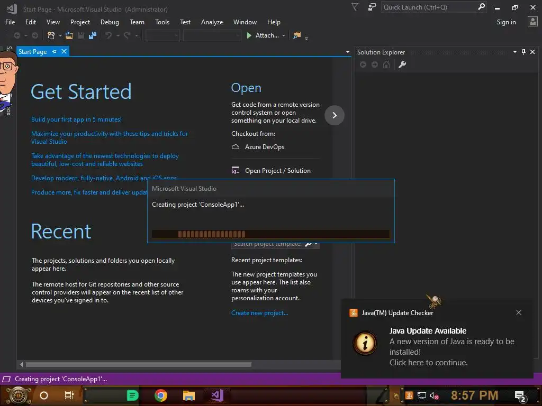Click the Java tray icon
The height and width of the screenshot is (406, 542).
[409, 395]
